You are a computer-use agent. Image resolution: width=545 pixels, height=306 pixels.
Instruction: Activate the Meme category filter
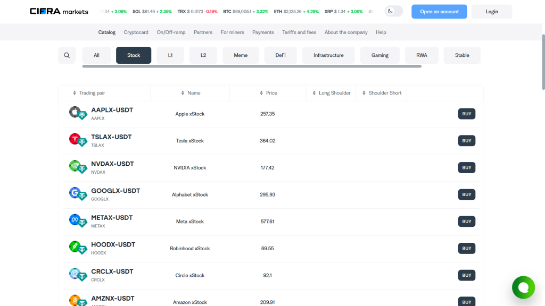tap(241, 55)
